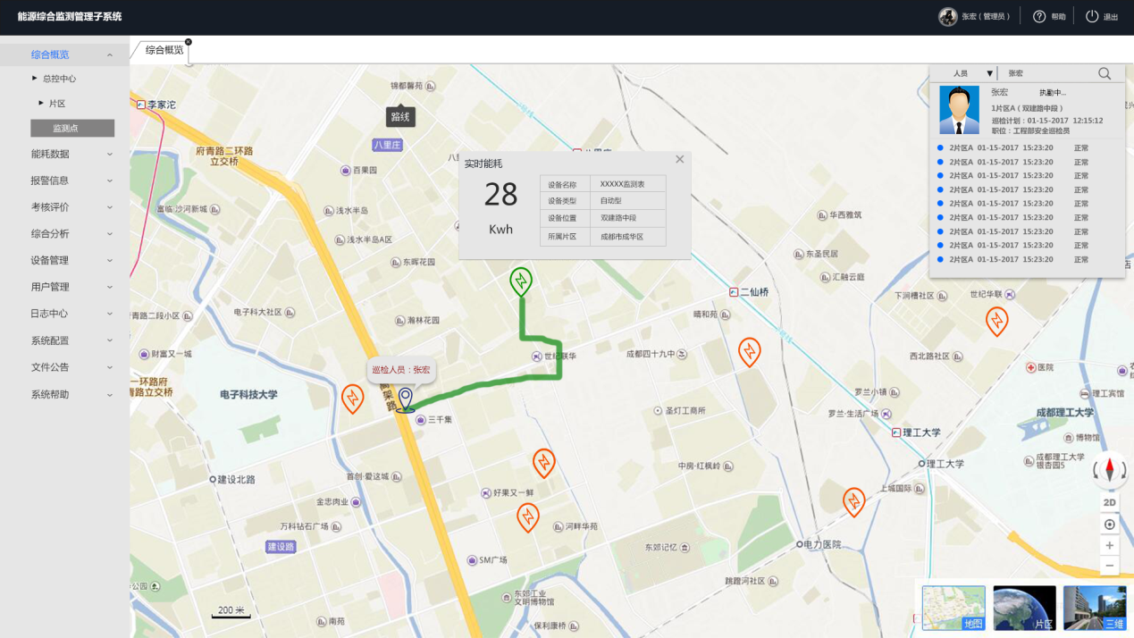This screenshot has height=638, width=1134.
Task: Click the green energy monitoring point marker
Action: point(521,281)
